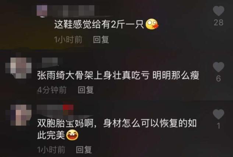233x157 pixels.
Task: Open the avatar beside the 张雨绮 comment
Action: point(18,68)
